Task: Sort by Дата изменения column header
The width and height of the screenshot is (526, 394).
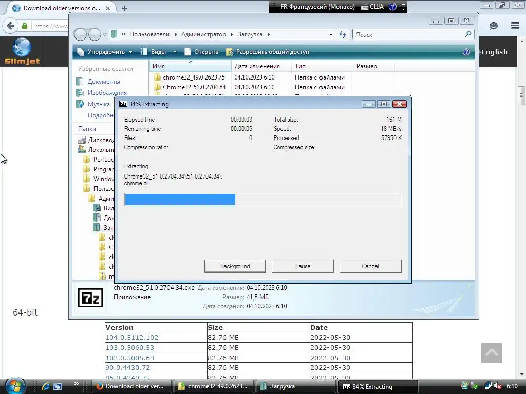Action: point(261,66)
